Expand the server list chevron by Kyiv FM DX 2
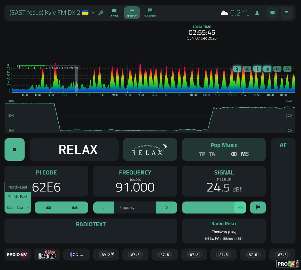Screen dimensions: 301x270 (93, 12)
